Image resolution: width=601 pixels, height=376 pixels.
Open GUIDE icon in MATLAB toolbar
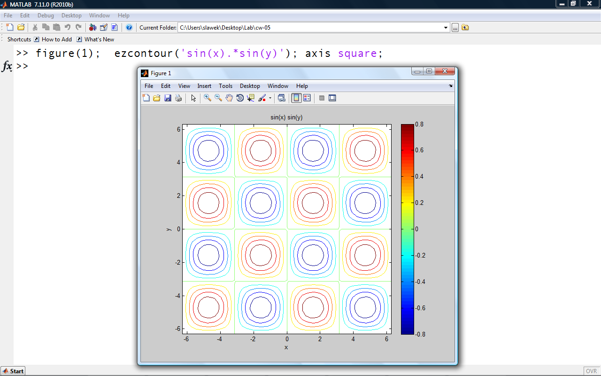click(103, 27)
